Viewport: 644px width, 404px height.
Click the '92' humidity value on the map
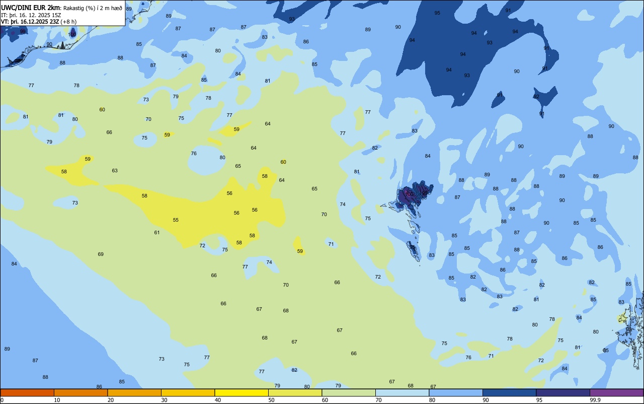[x=536, y=97]
